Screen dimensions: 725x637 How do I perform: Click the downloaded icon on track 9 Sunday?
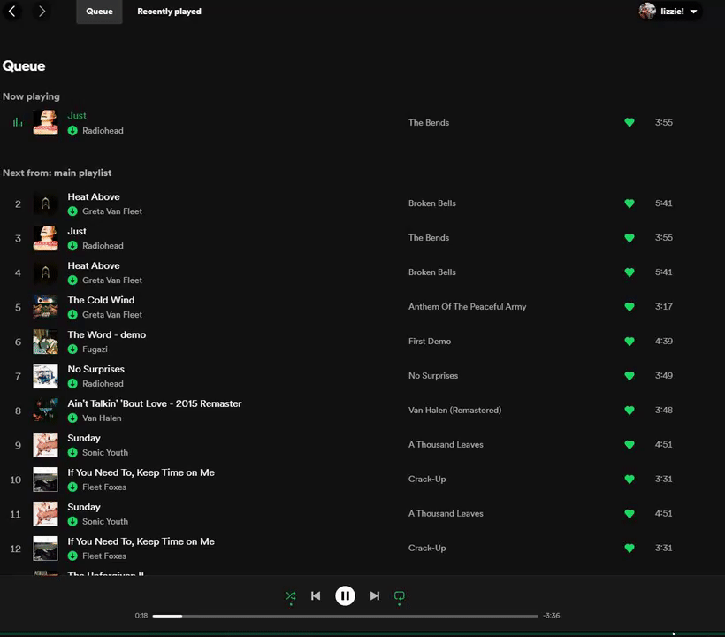point(72,452)
